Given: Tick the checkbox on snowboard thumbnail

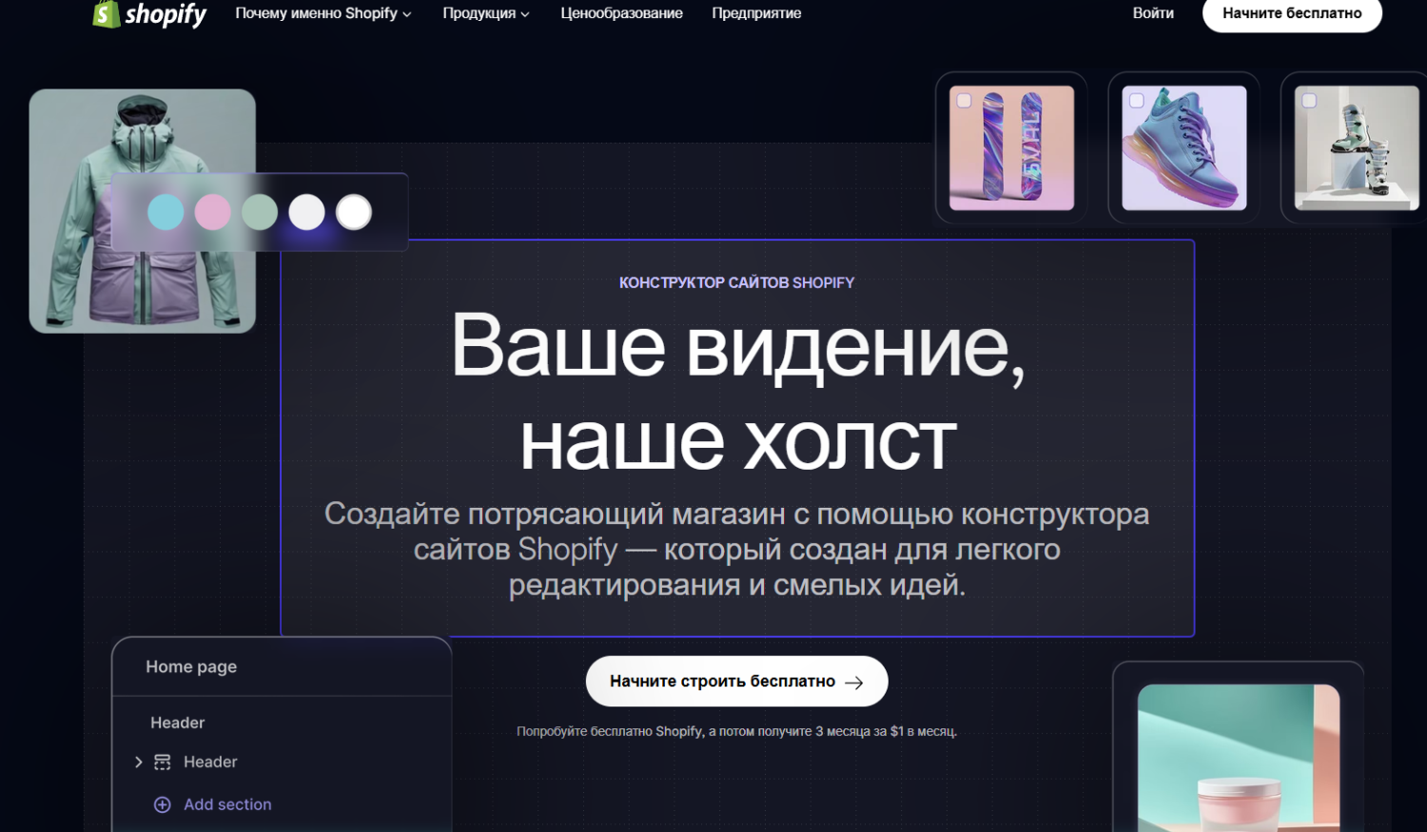Looking at the screenshot, I should [x=964, y=101].
